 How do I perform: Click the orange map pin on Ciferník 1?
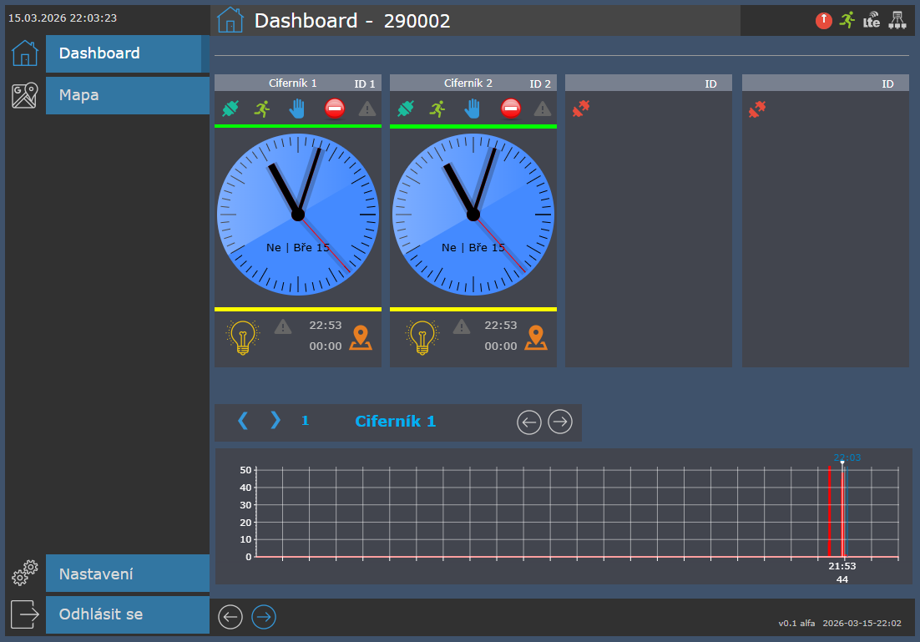(361, 337)
